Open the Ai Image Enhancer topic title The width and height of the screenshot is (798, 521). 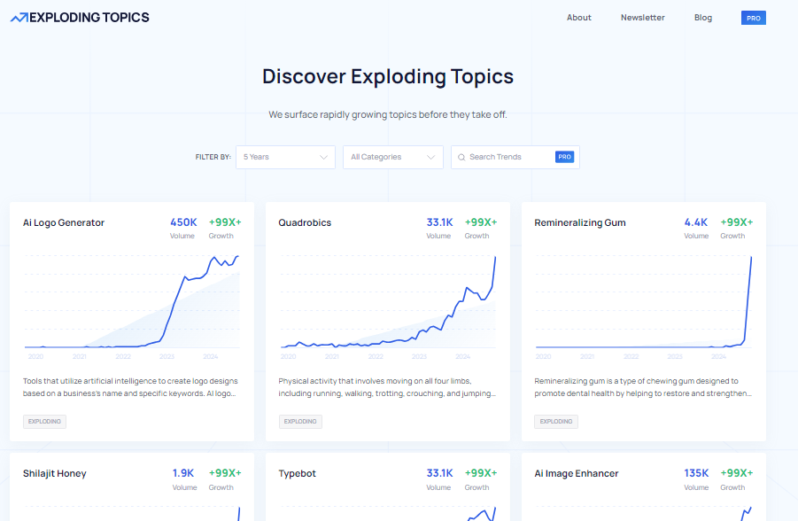tap(576, 473)
